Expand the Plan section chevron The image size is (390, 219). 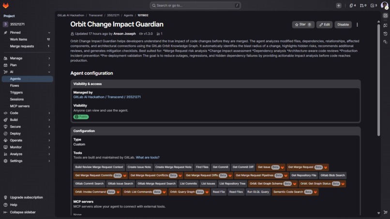pyautogui.click(x=49, y=65)
